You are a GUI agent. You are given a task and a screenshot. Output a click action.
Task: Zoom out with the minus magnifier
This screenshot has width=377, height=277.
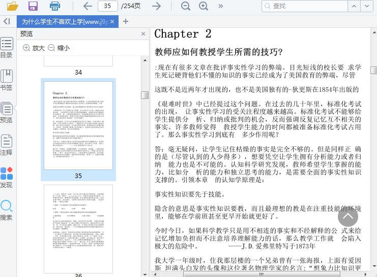coord(185,6)
